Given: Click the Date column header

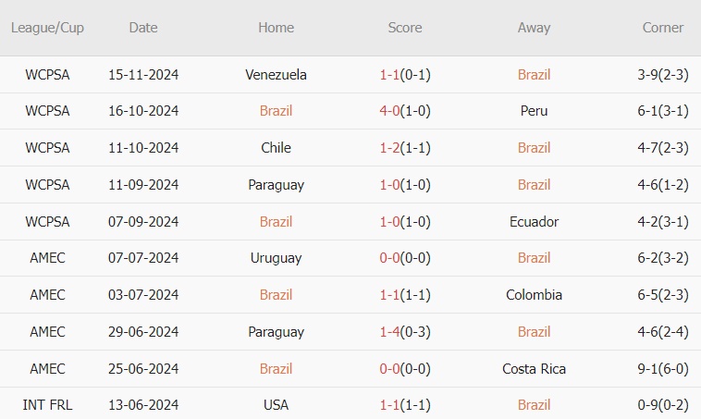Looking at the screenshot, I should point(143,28).
